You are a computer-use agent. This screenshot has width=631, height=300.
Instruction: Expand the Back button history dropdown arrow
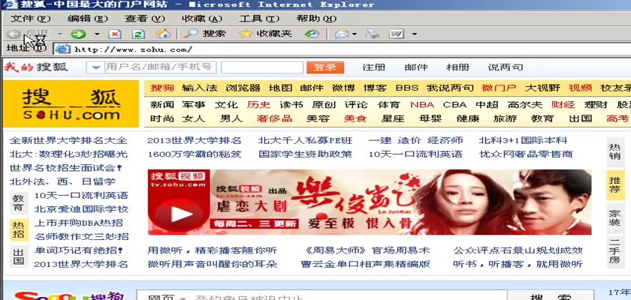[60, 34]
